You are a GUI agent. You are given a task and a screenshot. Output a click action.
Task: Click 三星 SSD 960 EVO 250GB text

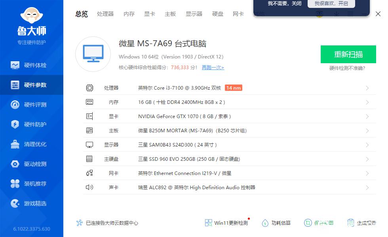189,159
